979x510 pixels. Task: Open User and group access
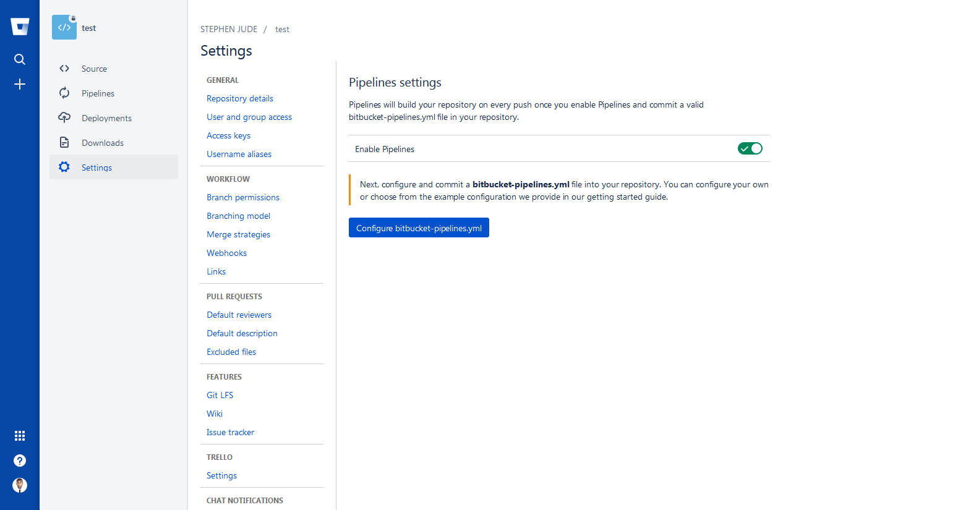[x=249, y=117]
